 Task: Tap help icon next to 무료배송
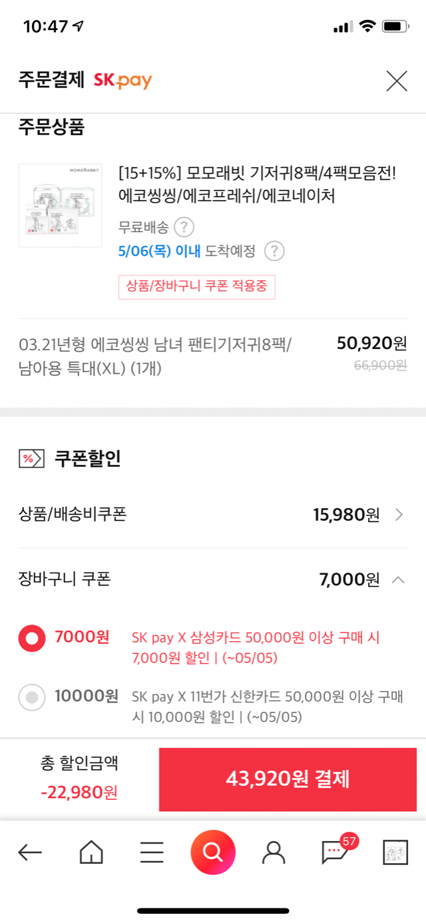(184, 228)
